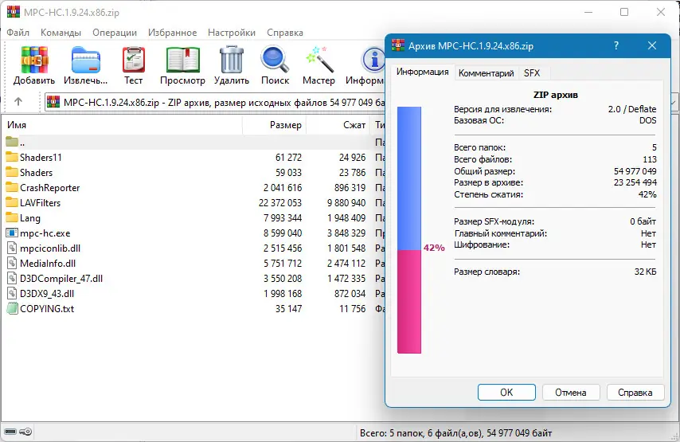Viewport: 680px width, 442px height.
Task: Click the Всего файлов value 113
Action: (650, 159)
